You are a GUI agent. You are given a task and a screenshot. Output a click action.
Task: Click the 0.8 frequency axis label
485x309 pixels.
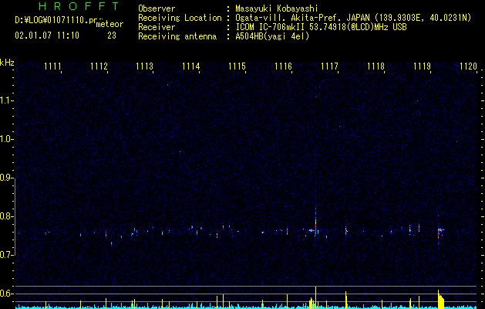coord(6,216)
